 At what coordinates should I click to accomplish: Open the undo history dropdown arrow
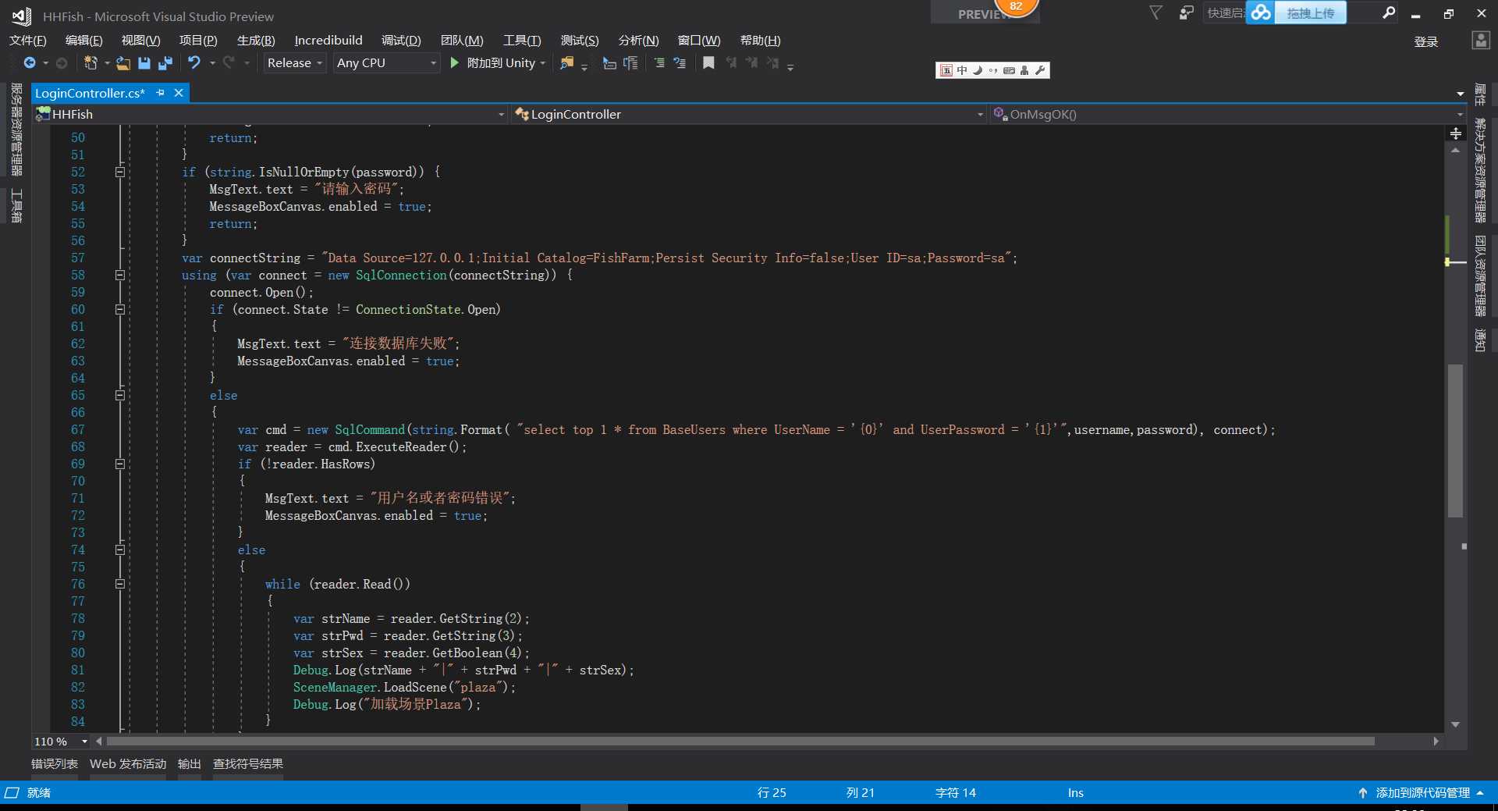coord(211,63)
